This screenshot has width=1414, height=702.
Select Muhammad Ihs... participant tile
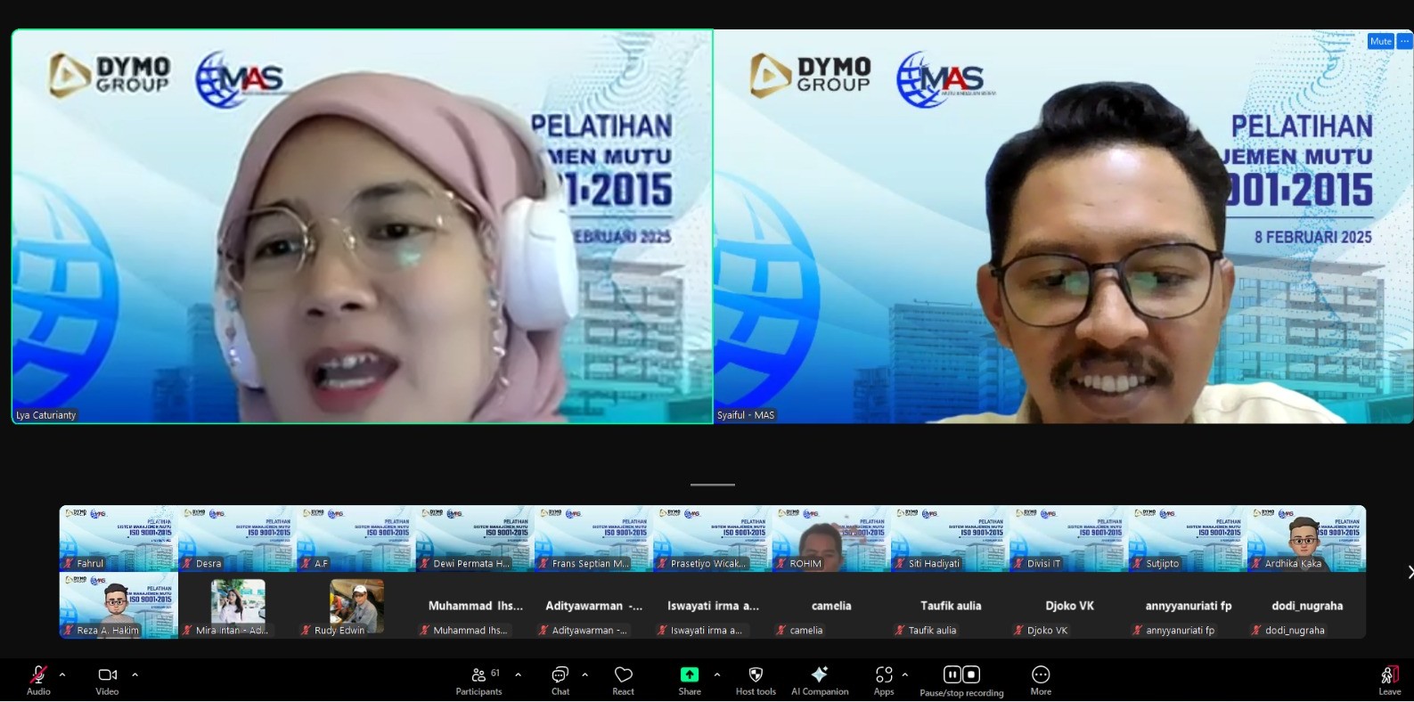(475, 605)
